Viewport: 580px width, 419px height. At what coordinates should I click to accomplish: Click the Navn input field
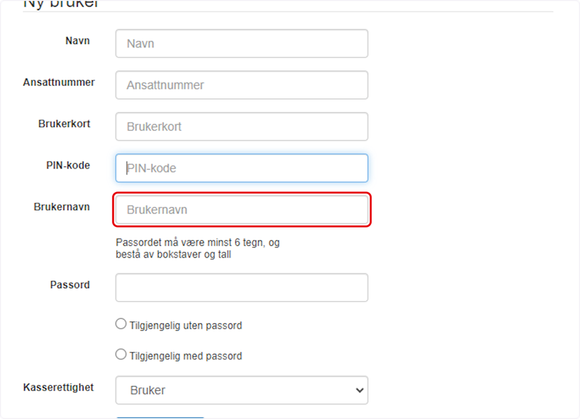[x=242, y=44]
